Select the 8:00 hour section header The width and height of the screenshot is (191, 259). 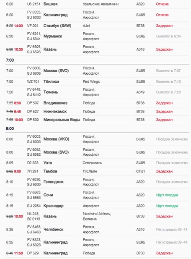(x=10, y=128)
